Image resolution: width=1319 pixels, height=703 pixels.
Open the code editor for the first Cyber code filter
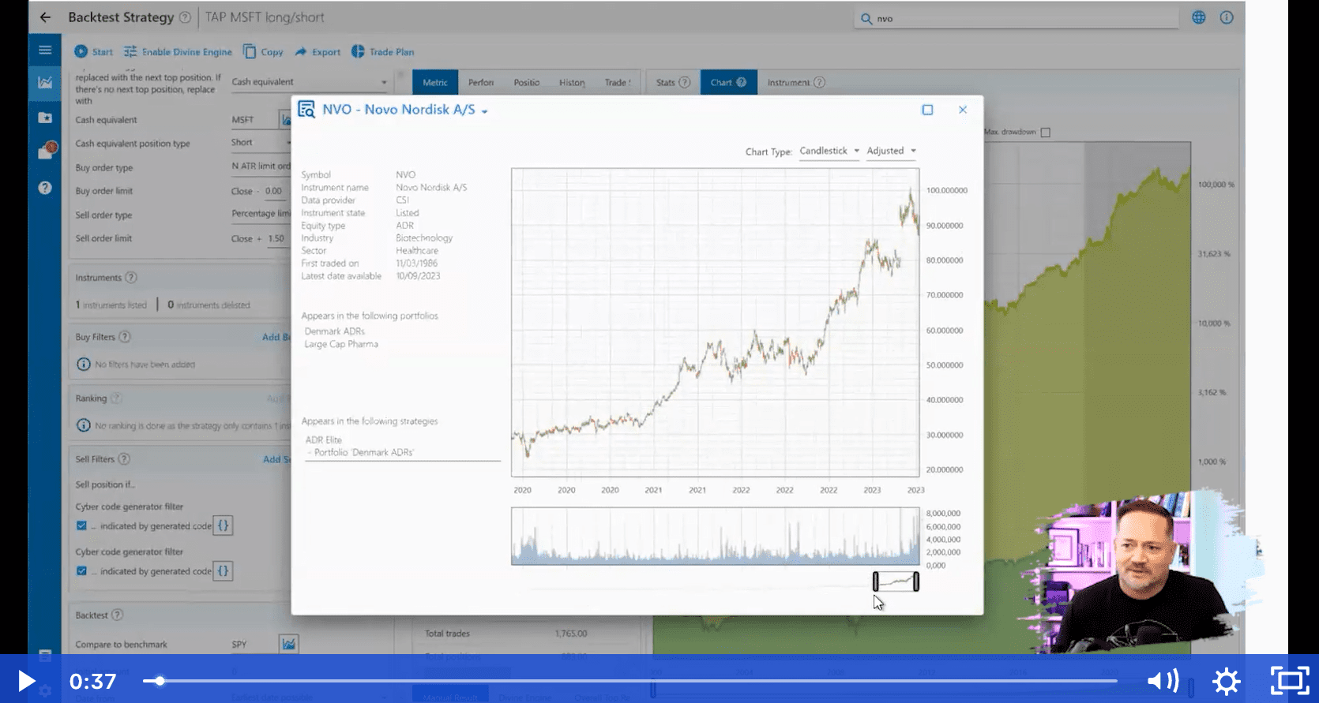[223, 525]
